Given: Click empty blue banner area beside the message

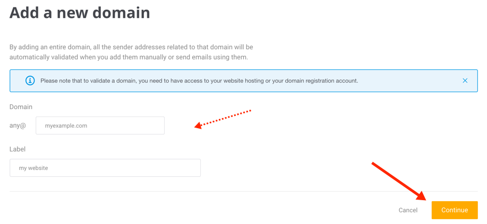Looking at the screenshot, I should coord(410,81).
